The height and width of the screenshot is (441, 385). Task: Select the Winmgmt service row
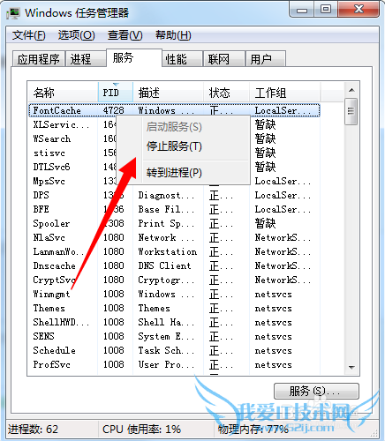pyautogui.click(x=174, y=294)
